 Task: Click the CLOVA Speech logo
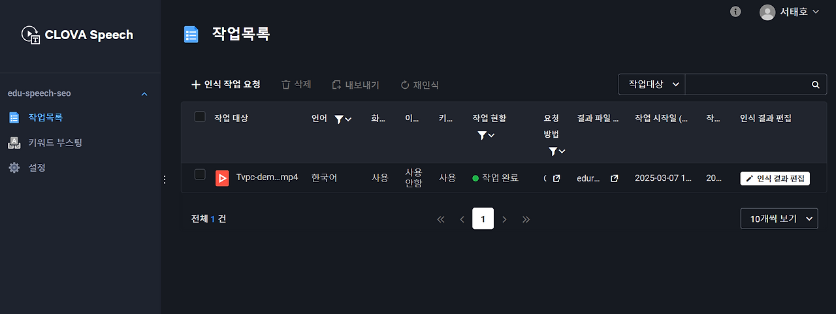77,35
